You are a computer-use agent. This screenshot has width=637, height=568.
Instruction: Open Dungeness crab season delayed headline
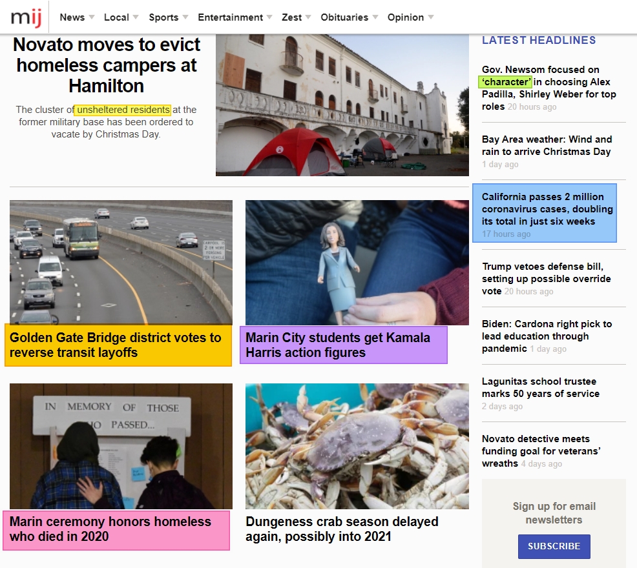pos(342,529)
